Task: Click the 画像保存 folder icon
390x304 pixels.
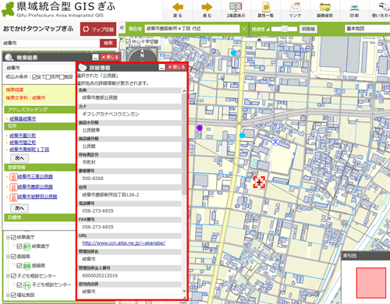Action: pyautogui.click(x=324, y=7)
